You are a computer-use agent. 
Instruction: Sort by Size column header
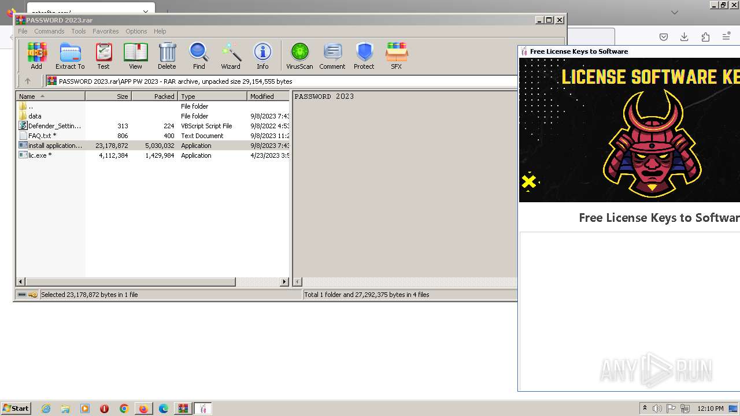point(108,96)
